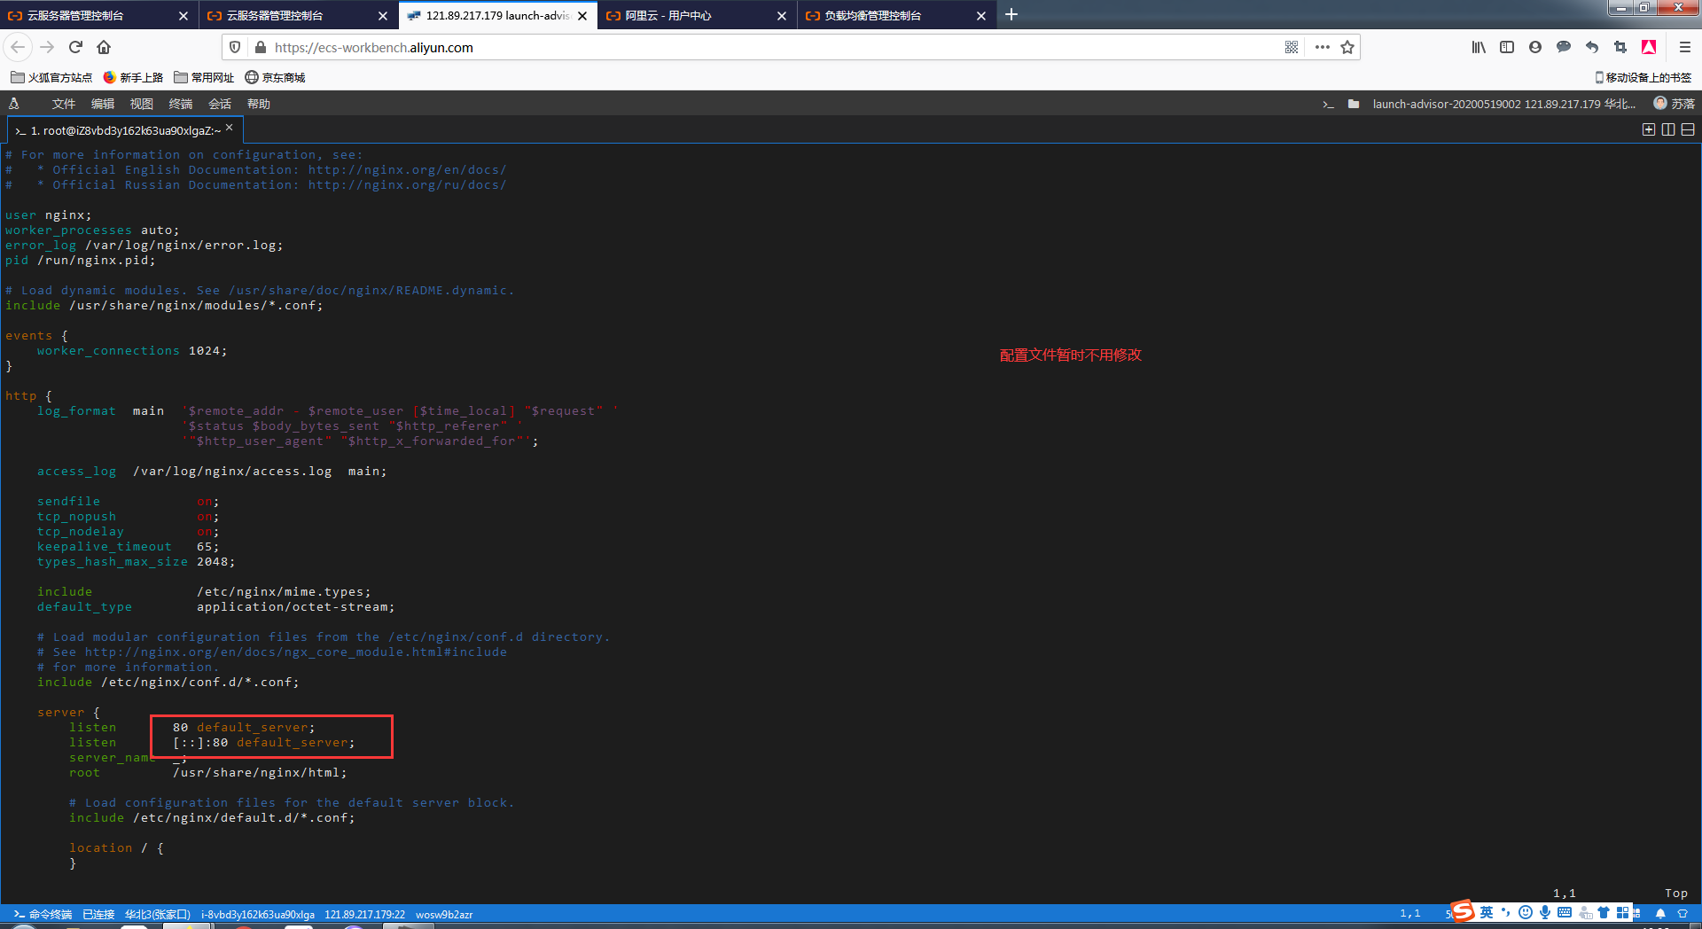Open the 终端 menu in the workbench
Screen dimensions: 1702x929
pyautogui.click(x=180, y=104)
